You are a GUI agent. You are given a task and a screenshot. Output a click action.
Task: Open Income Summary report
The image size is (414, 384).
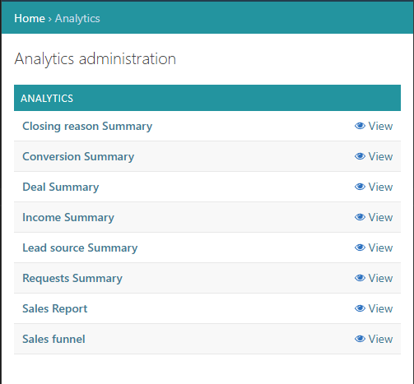(68, 218)
